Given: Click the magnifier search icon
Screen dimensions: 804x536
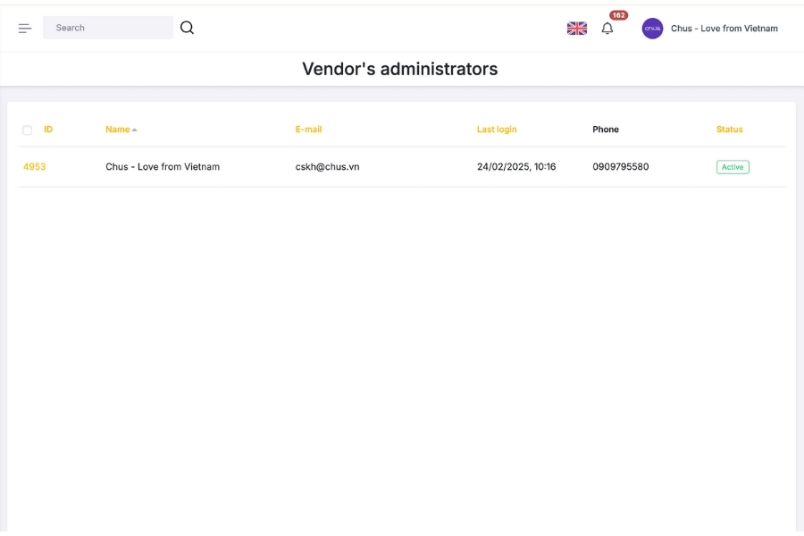Looking at the screenshot, I should click(x=188, y=28).
